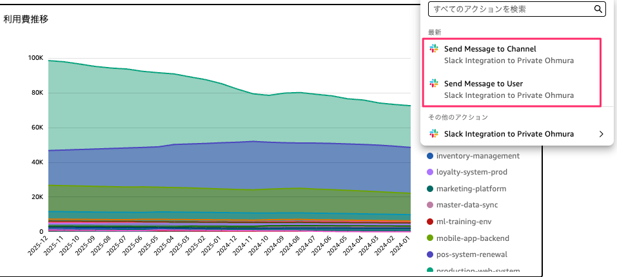This screenshot has height=277, width=617.
Task: Click the Slack icon beside Send Message to User
Action: coord(434,84)
